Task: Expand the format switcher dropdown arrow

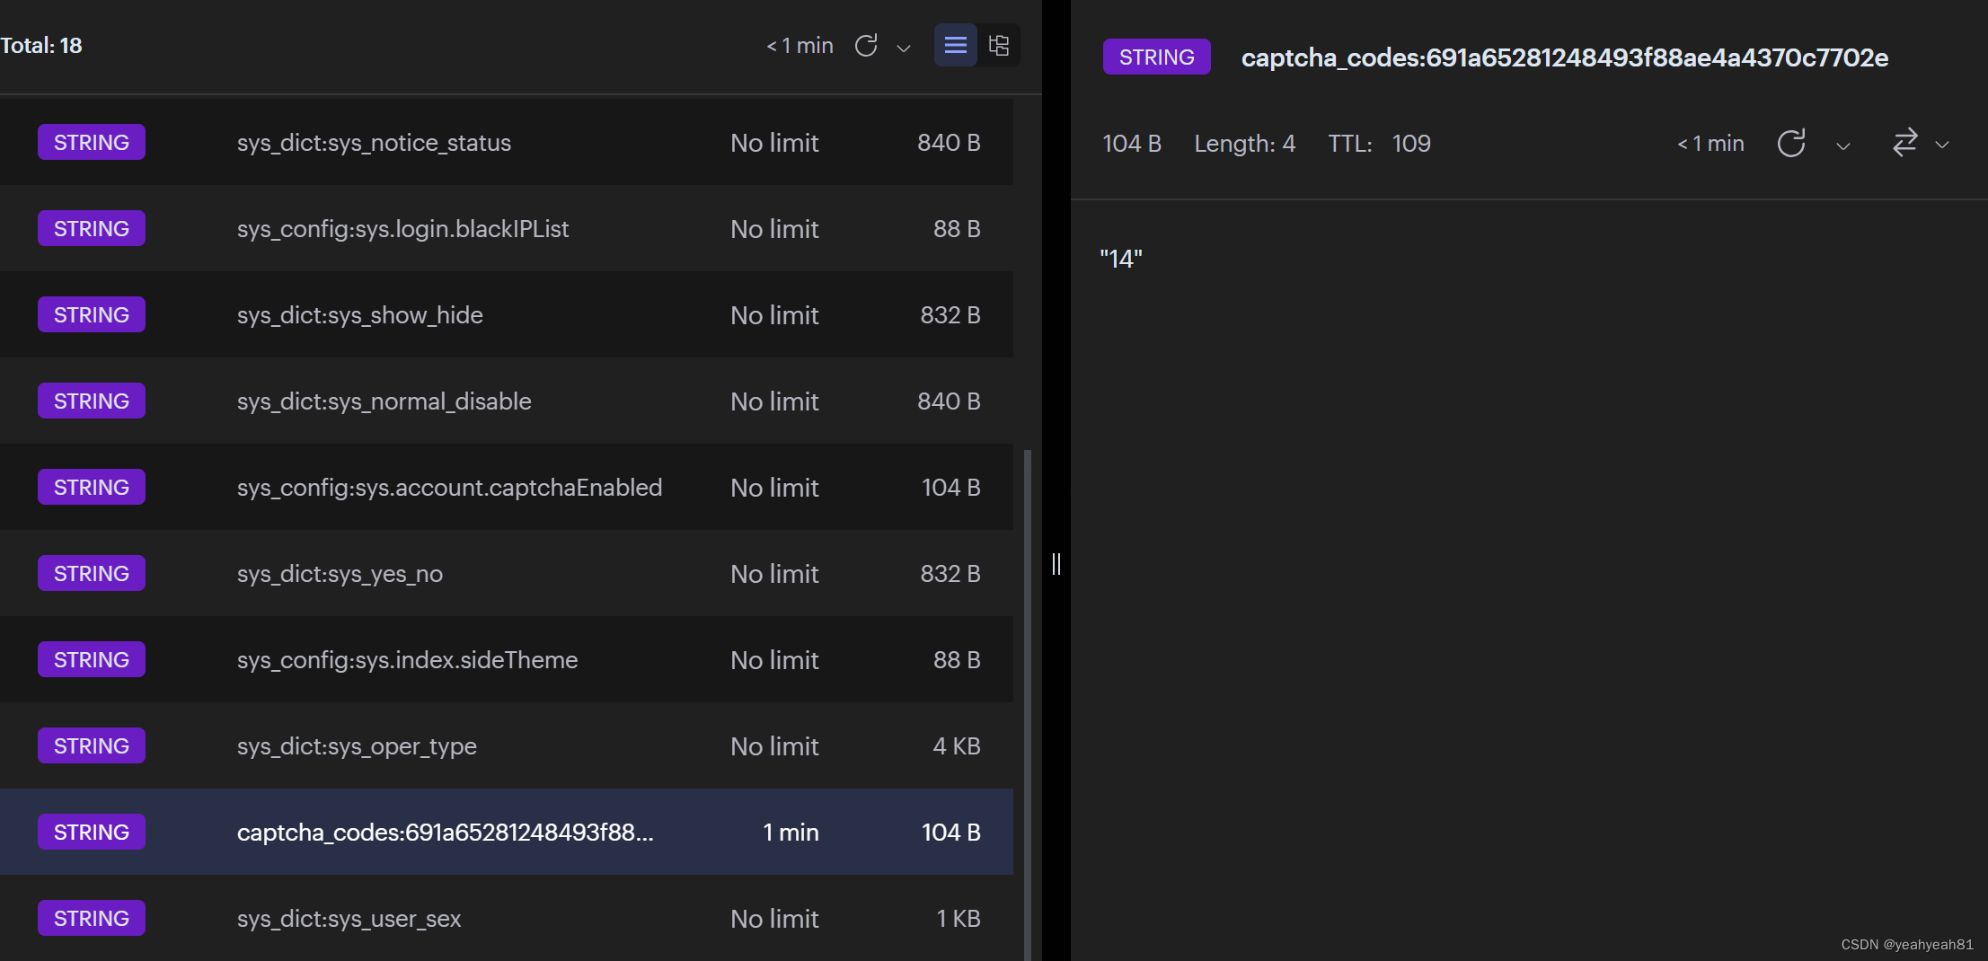Action: point(1942,145)
